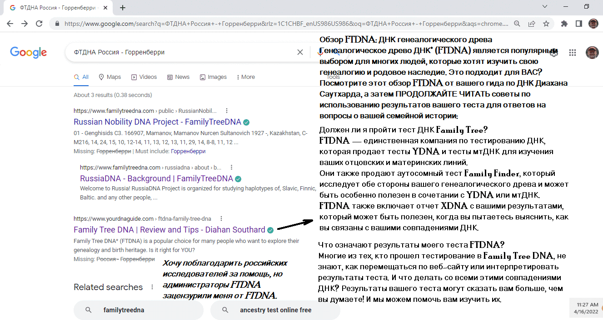603x320 pixels.
Task: Open the zoom magnifier in the address bar
Action: point(517,24)
